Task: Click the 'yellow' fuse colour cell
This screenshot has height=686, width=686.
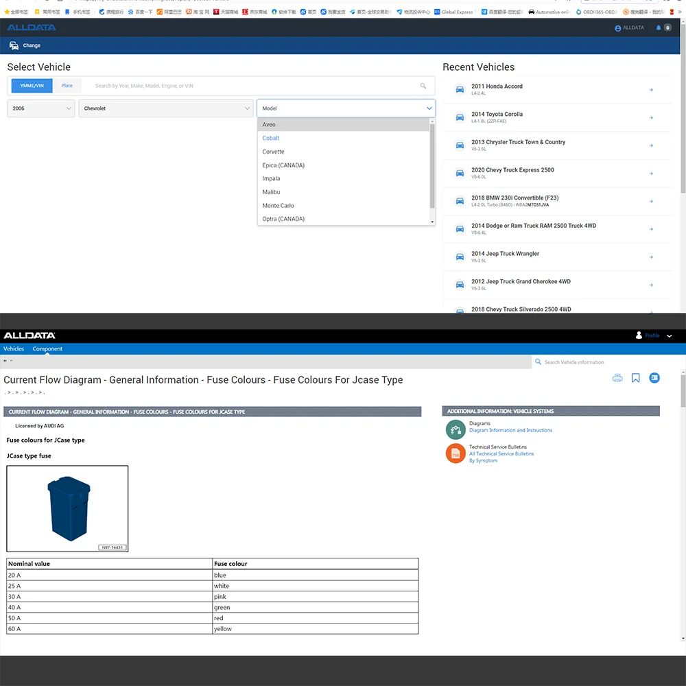Action: [316, 628]
